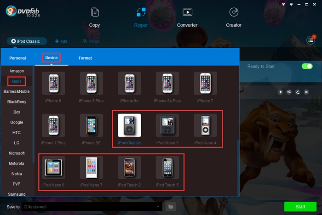Viewport: 322px width, 215px height.
Task: Select Nokia in the brand list
Action: [x=17, y=174]
